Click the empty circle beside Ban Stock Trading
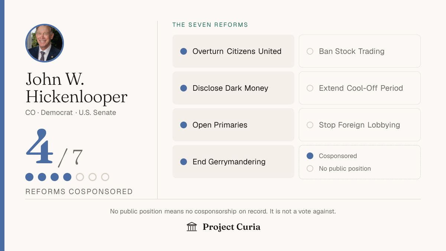The image size is (446, 251). [x=310, y=51]
